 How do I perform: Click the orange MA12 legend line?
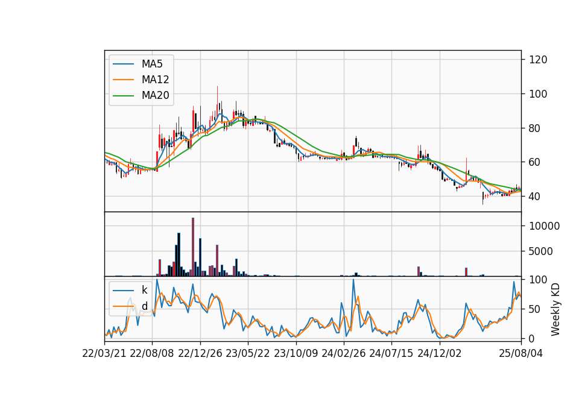click(123, 80)
